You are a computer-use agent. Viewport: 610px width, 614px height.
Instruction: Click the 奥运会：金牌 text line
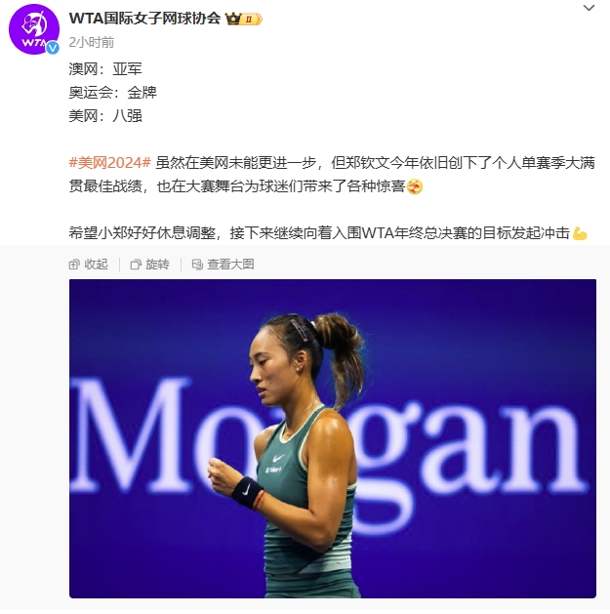[x=113, y=93]
